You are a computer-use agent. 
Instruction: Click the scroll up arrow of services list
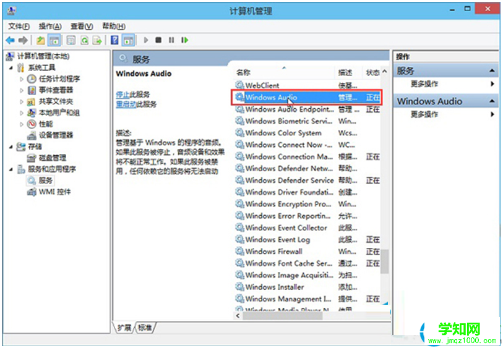tap(385, 72)
